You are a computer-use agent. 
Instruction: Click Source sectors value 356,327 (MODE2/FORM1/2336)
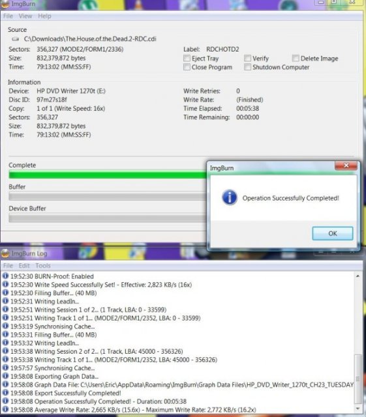click(x=80, y=50)
